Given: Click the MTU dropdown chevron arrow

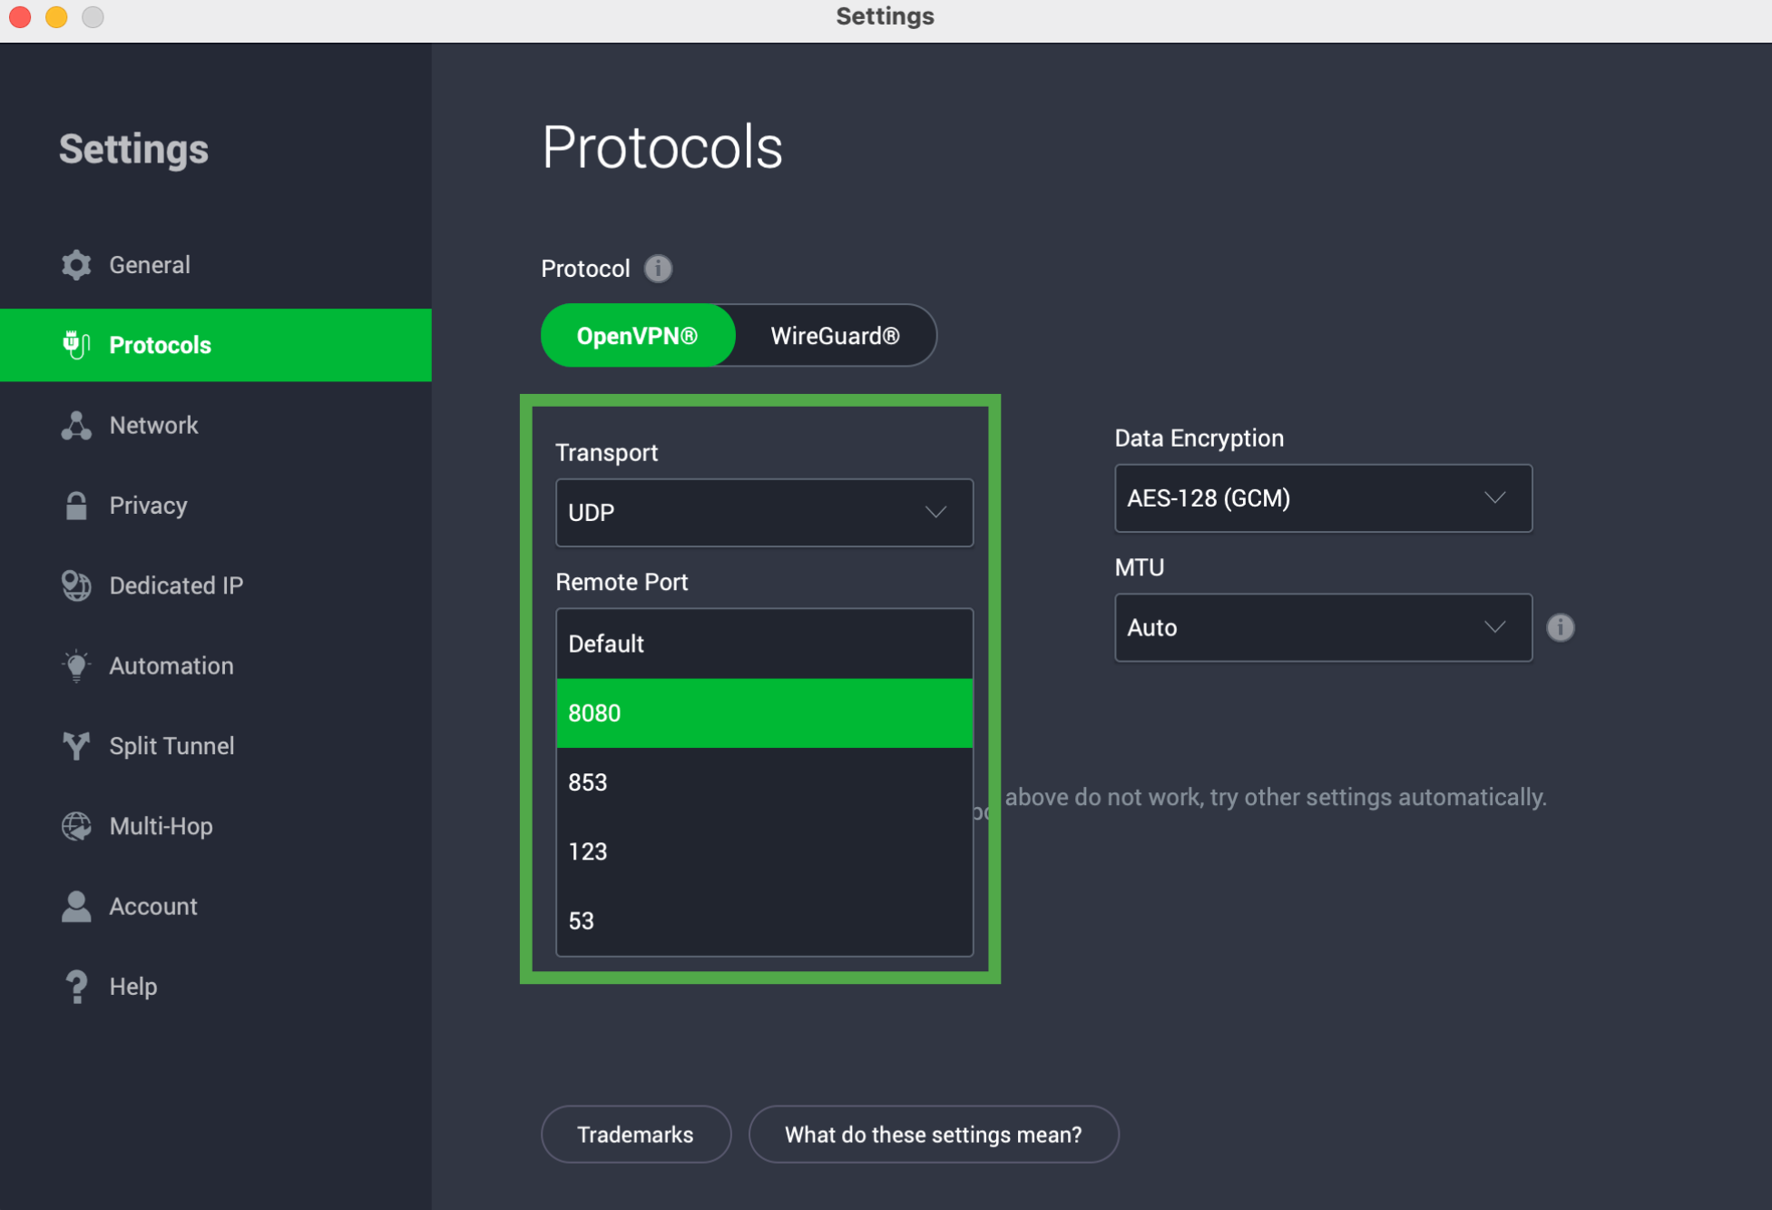Looking at the screenshot, I should (x=1494, y=627).
